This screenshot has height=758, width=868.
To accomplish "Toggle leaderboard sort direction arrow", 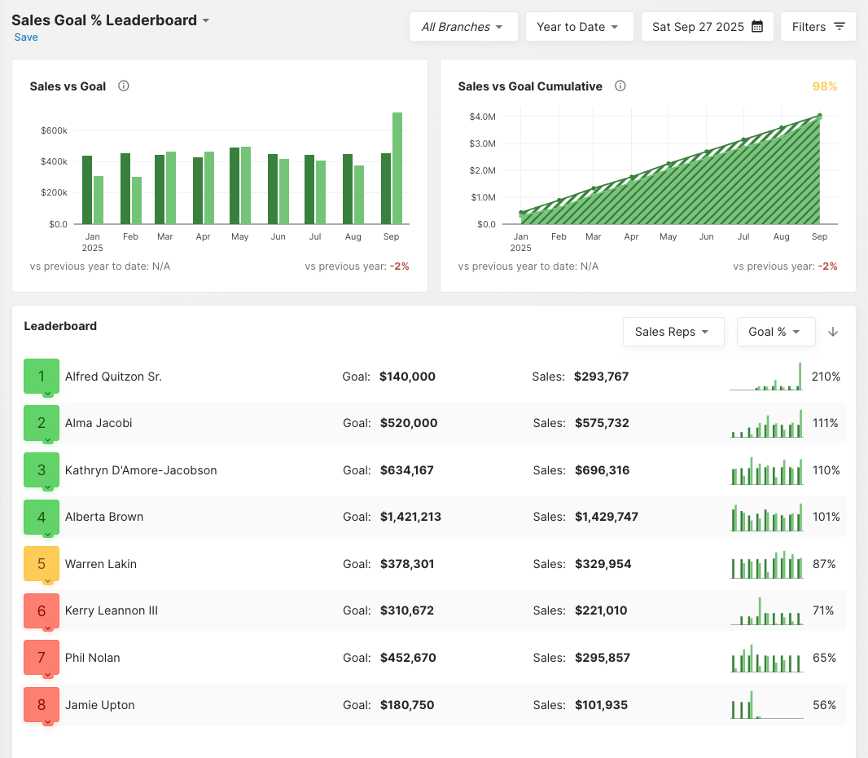I will click(x=833, y=332).
